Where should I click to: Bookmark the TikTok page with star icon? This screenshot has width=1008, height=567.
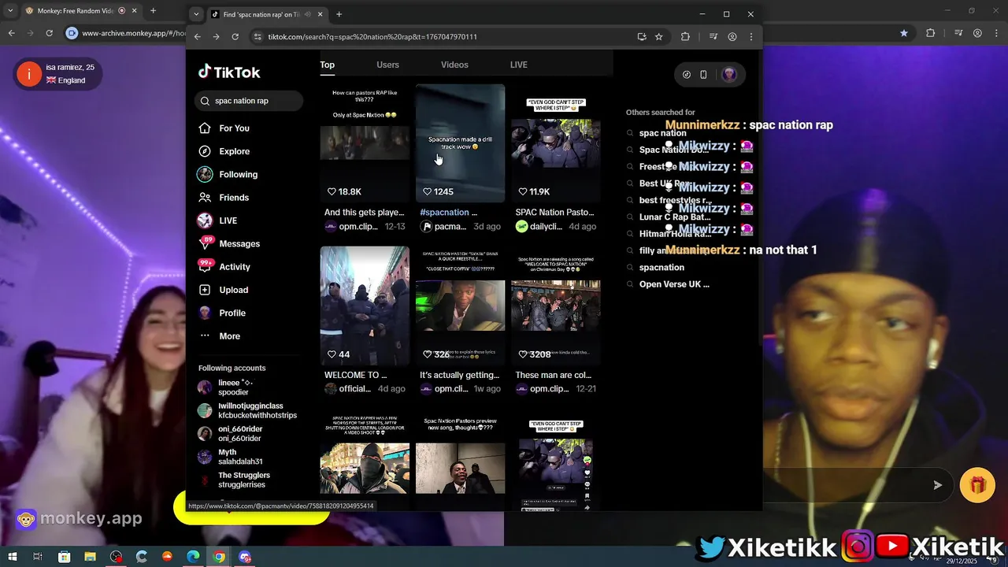point(659,36)
